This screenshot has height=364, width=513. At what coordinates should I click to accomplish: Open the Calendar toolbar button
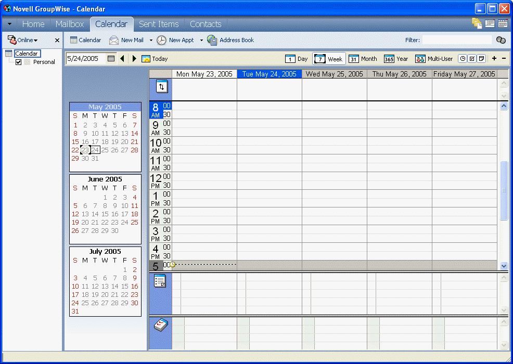tap(85, 40)
